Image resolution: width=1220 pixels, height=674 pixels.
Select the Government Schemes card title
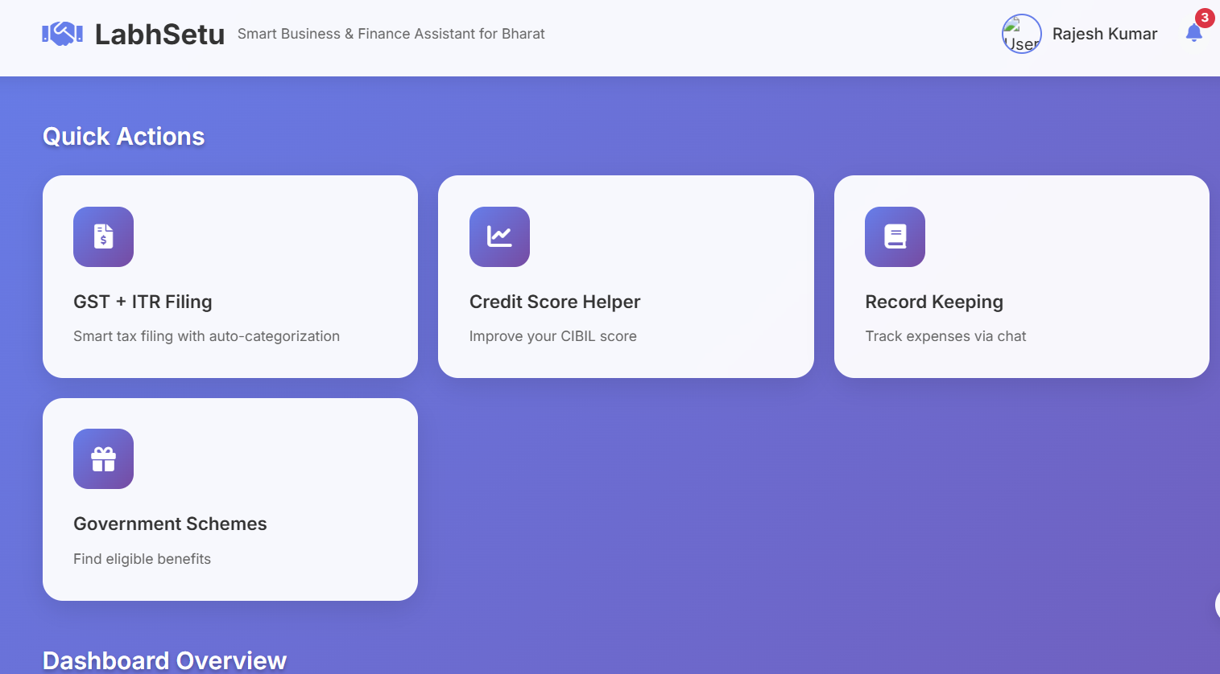click(170, 524)
